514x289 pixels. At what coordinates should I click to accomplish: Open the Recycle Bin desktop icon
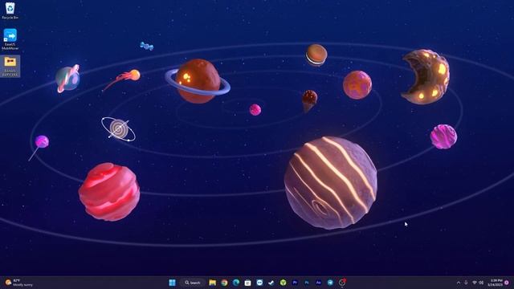[x=10, y=10]
